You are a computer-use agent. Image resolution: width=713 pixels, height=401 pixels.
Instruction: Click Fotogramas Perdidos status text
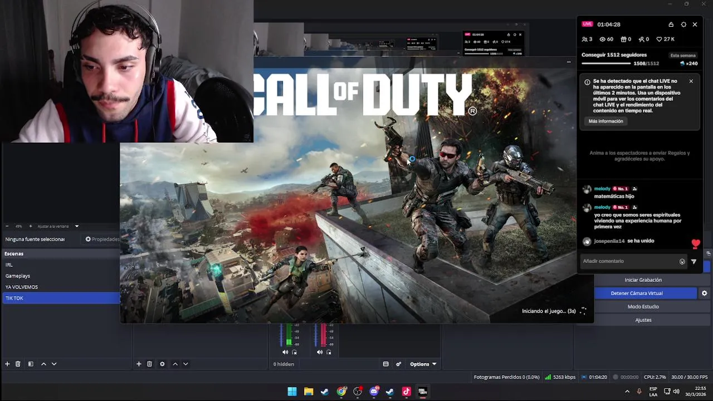click(x=507, y=377)
